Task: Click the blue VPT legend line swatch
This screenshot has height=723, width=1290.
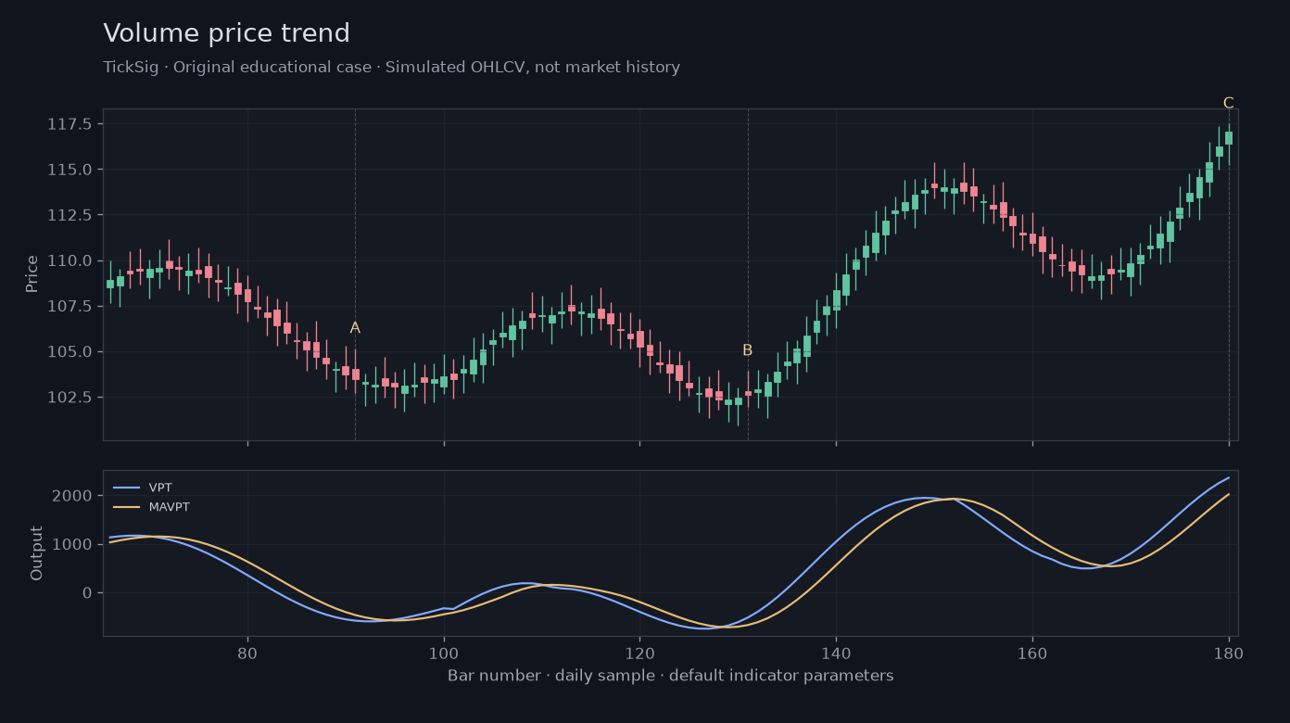Action: [x=126, y=488]
